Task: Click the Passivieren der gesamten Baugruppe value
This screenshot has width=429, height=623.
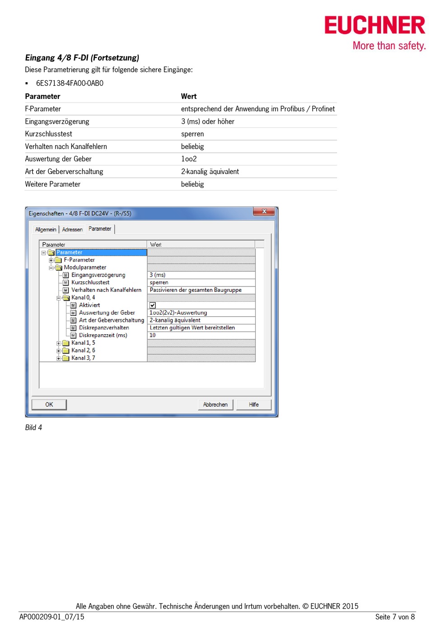Action: coord(201,290)
